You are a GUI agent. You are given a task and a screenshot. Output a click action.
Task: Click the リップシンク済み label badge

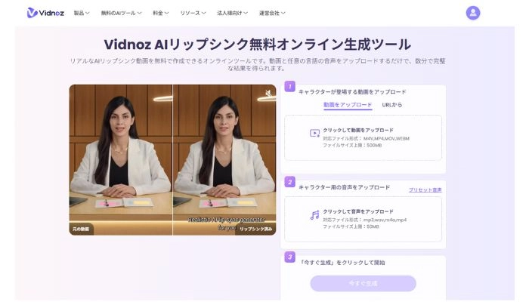(255, 229)
